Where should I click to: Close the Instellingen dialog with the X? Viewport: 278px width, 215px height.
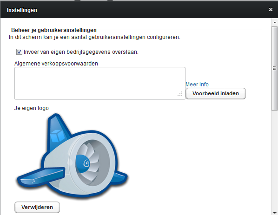pos(271,10)
